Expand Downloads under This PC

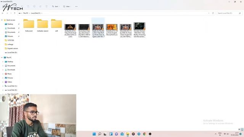(x=3, y=70)
